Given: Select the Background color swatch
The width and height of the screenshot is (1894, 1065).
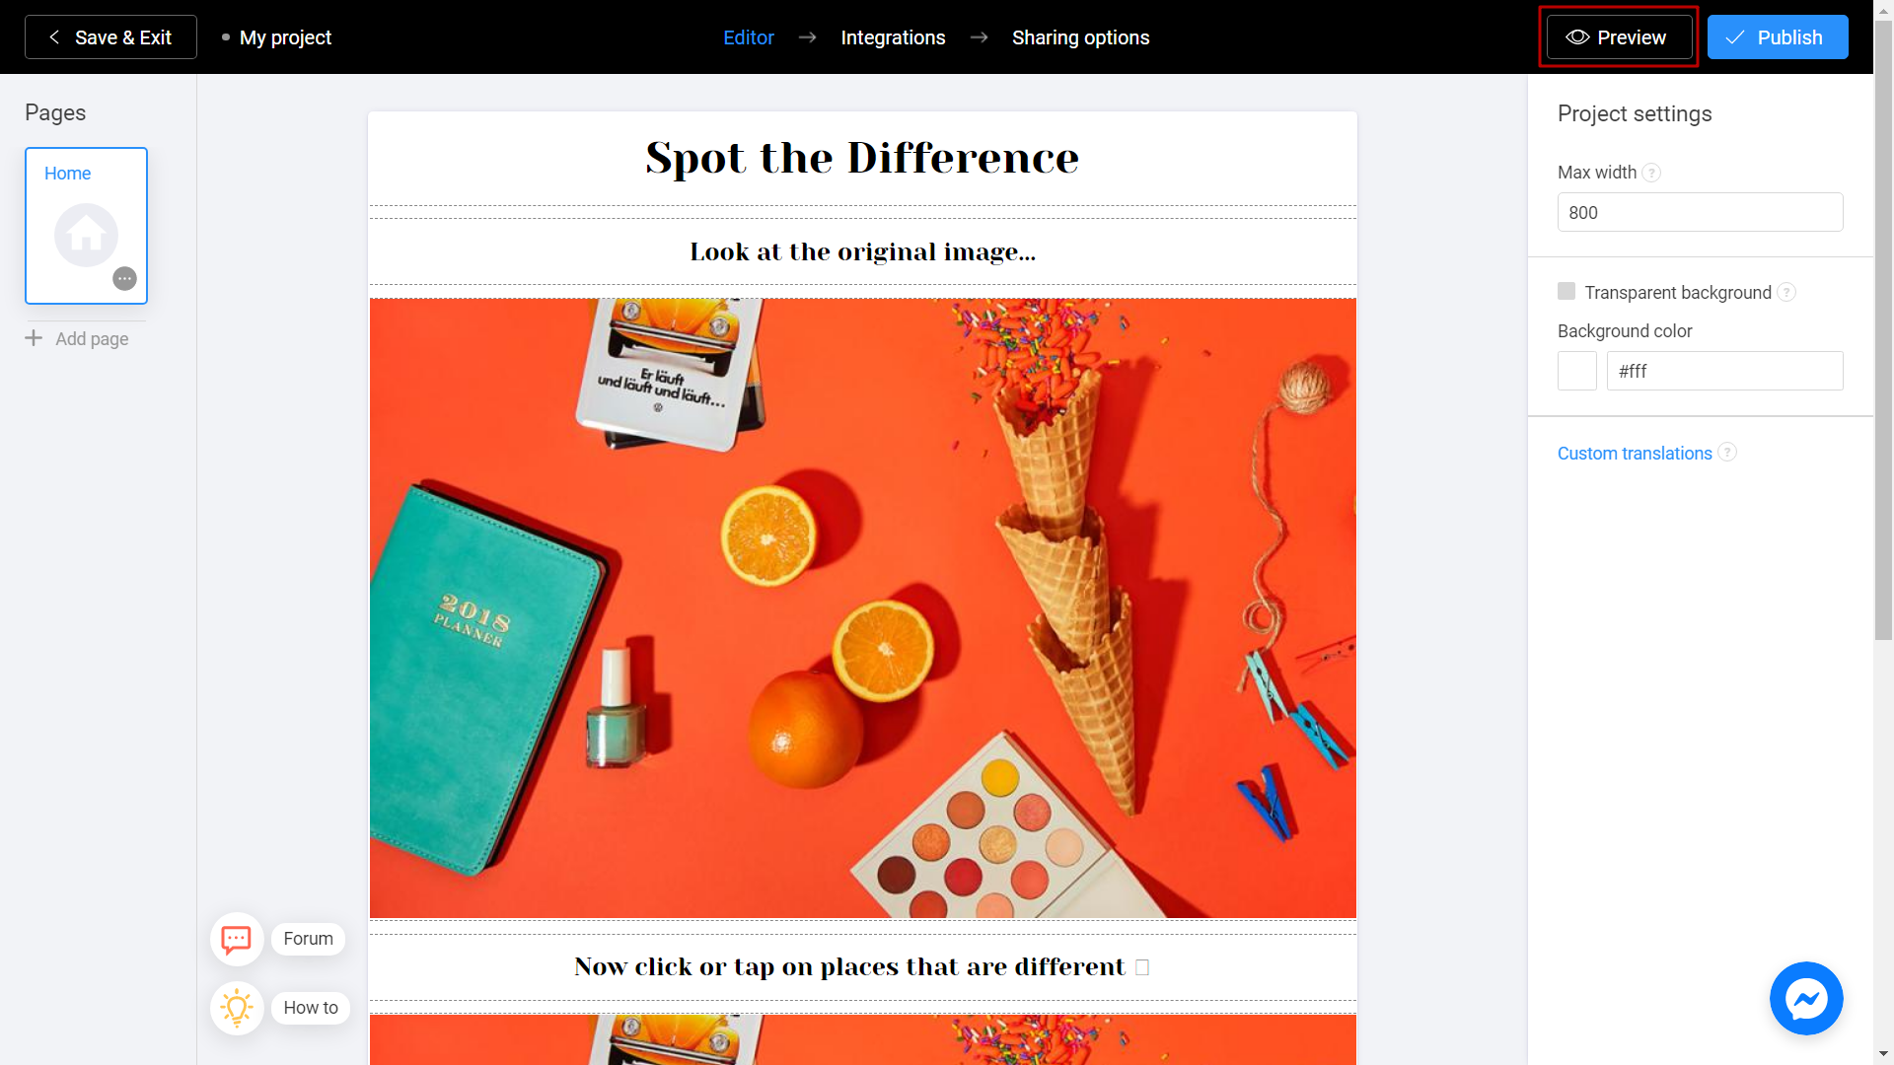Looking at the screenshot, I should pos(1575,371).
